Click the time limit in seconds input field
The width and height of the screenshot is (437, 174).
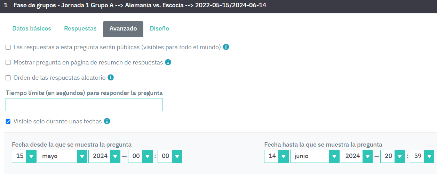(x=84, y=105)
